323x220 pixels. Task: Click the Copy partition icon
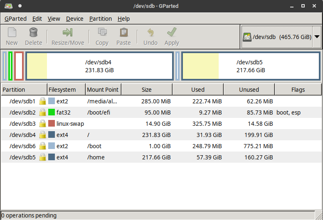102,32
